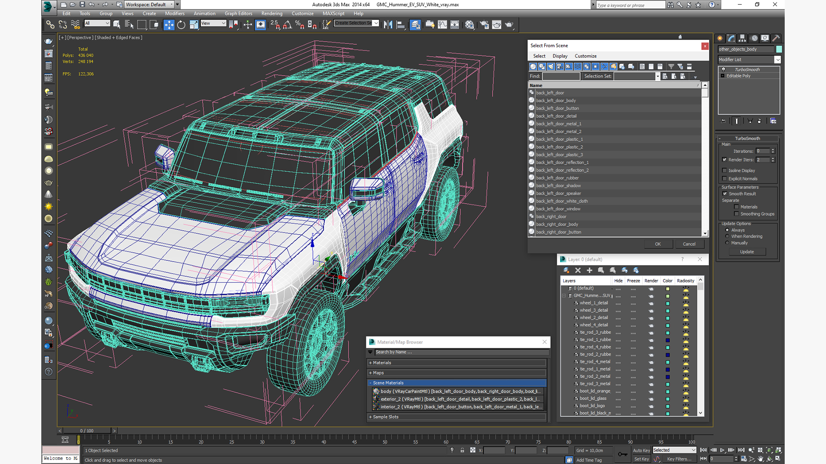Click the TurboSmooth Update button
826x464 pixels.
(x=747, y=252)
